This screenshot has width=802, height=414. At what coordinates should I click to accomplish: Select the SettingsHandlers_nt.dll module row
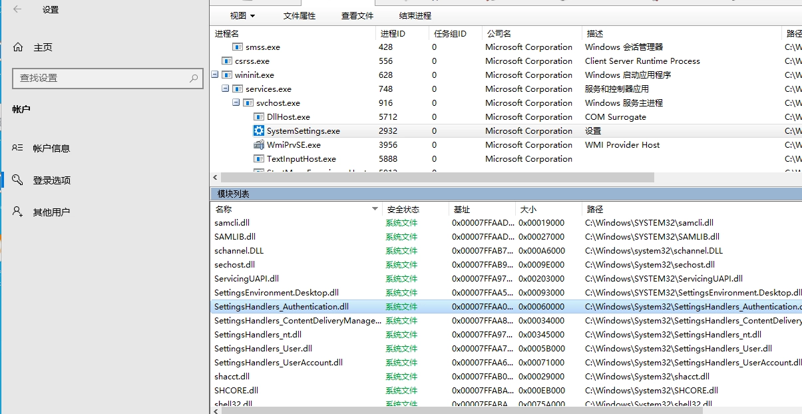coord(506,335)
